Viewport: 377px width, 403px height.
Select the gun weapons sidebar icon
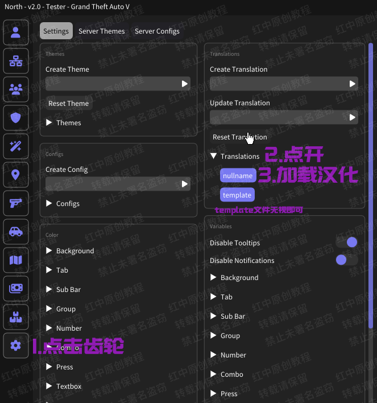tap(15, 203)
